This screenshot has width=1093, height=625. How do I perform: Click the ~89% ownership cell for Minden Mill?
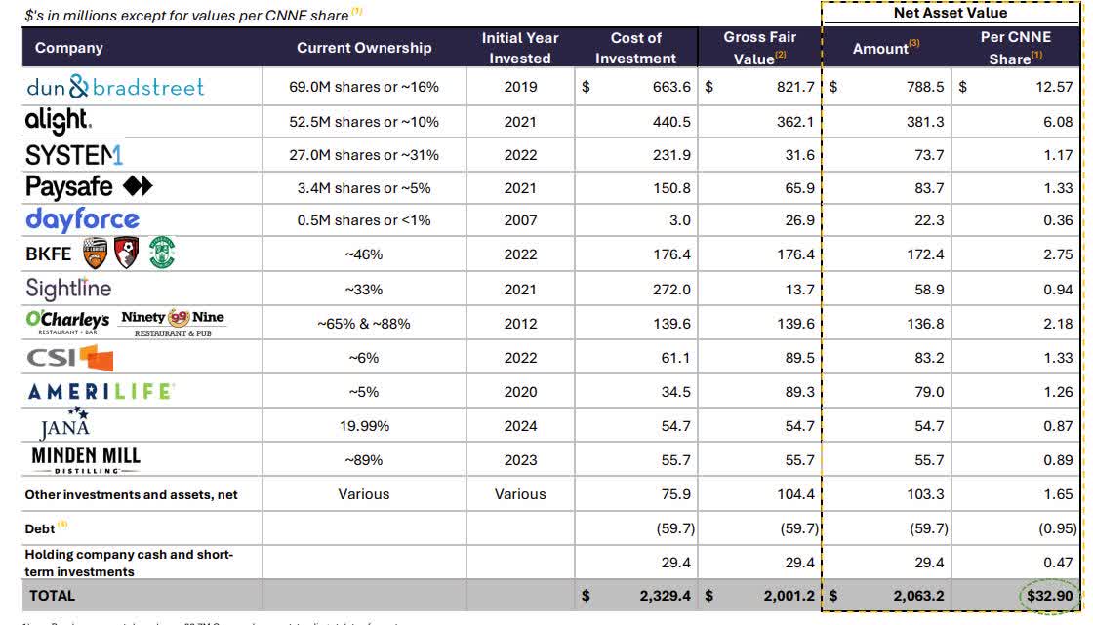[364, 460]
